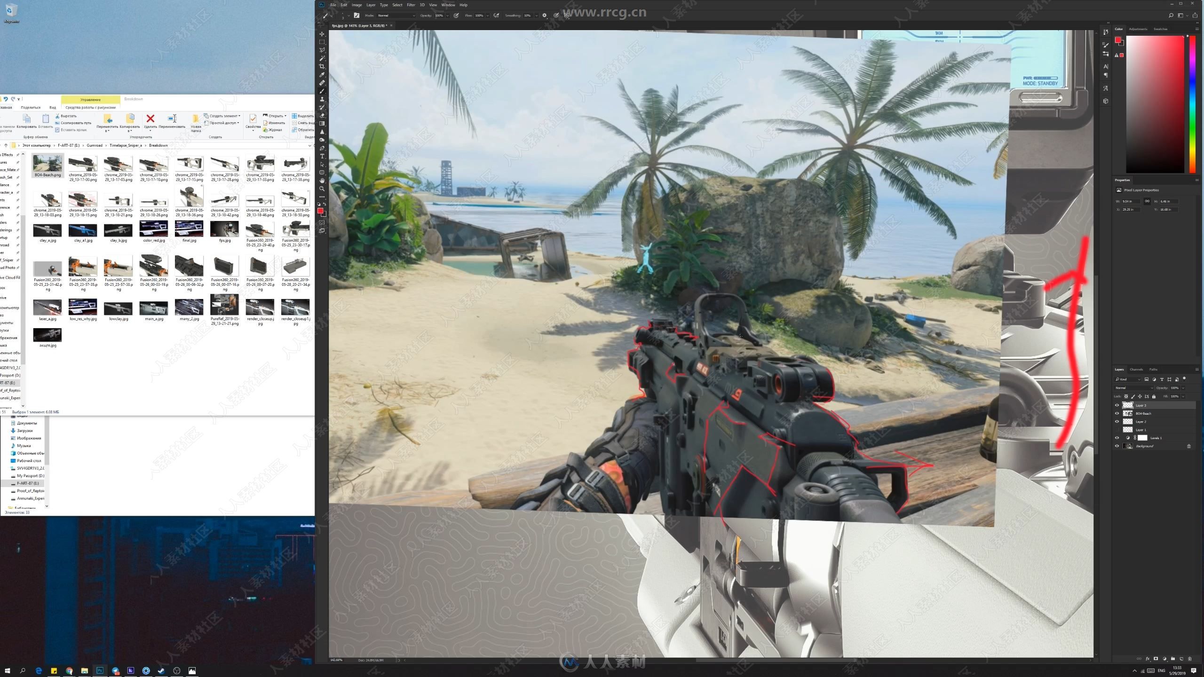Select the Crop tool
The height and width of the screenshot is (677, 1204).
coord(322,66)
